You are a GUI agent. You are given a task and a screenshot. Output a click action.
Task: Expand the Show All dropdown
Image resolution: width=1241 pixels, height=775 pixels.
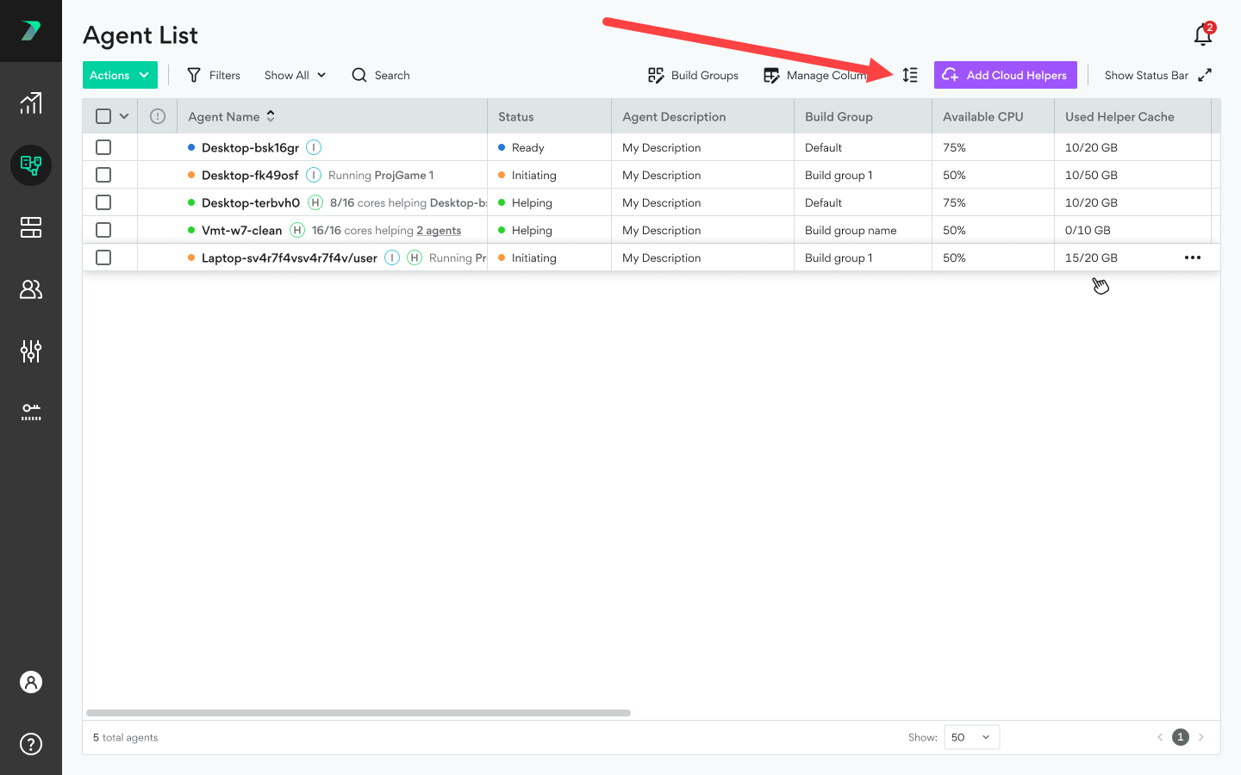tap(295, 75)
